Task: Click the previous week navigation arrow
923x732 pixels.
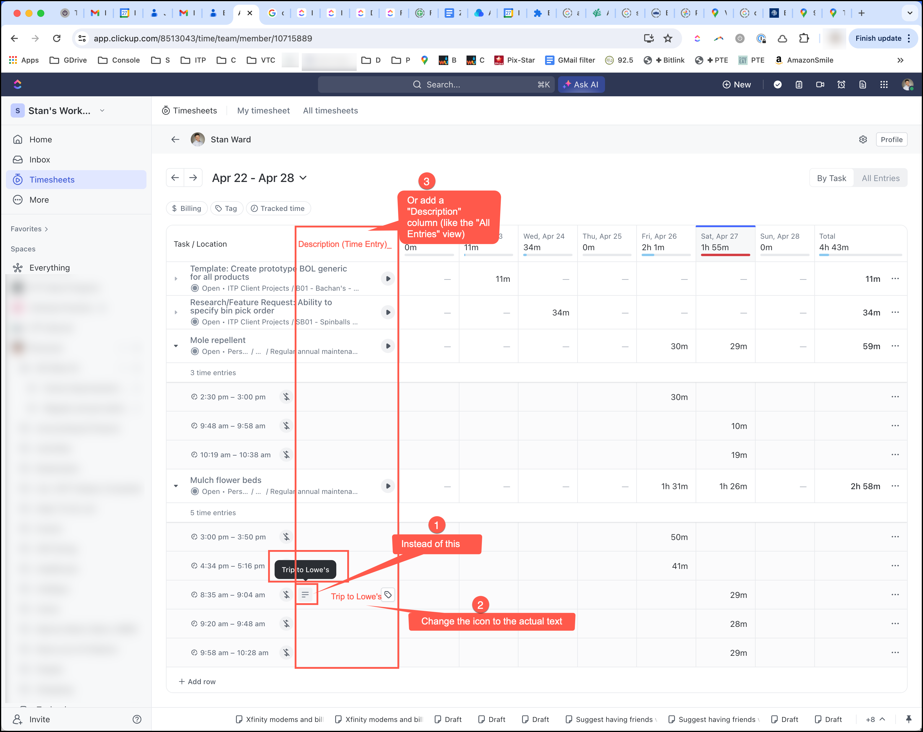Action: (175, 178)
